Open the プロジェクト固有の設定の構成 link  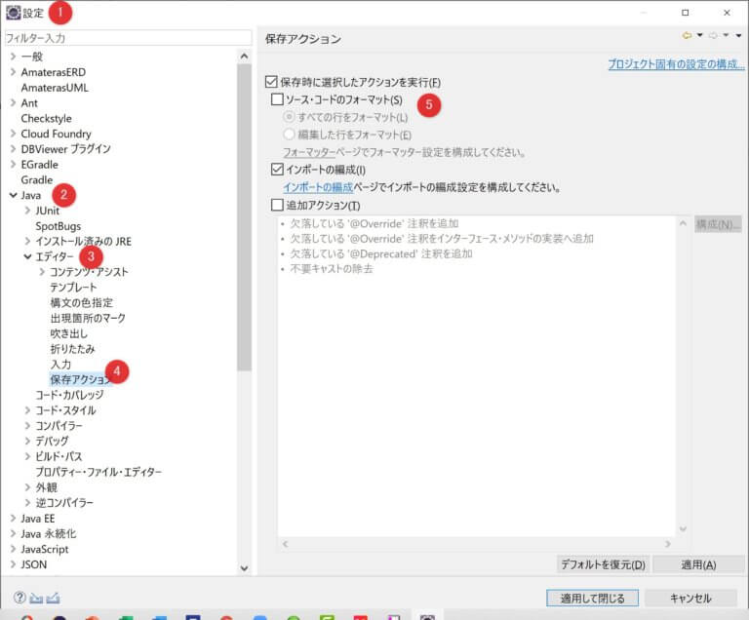(x=675, y=64)
